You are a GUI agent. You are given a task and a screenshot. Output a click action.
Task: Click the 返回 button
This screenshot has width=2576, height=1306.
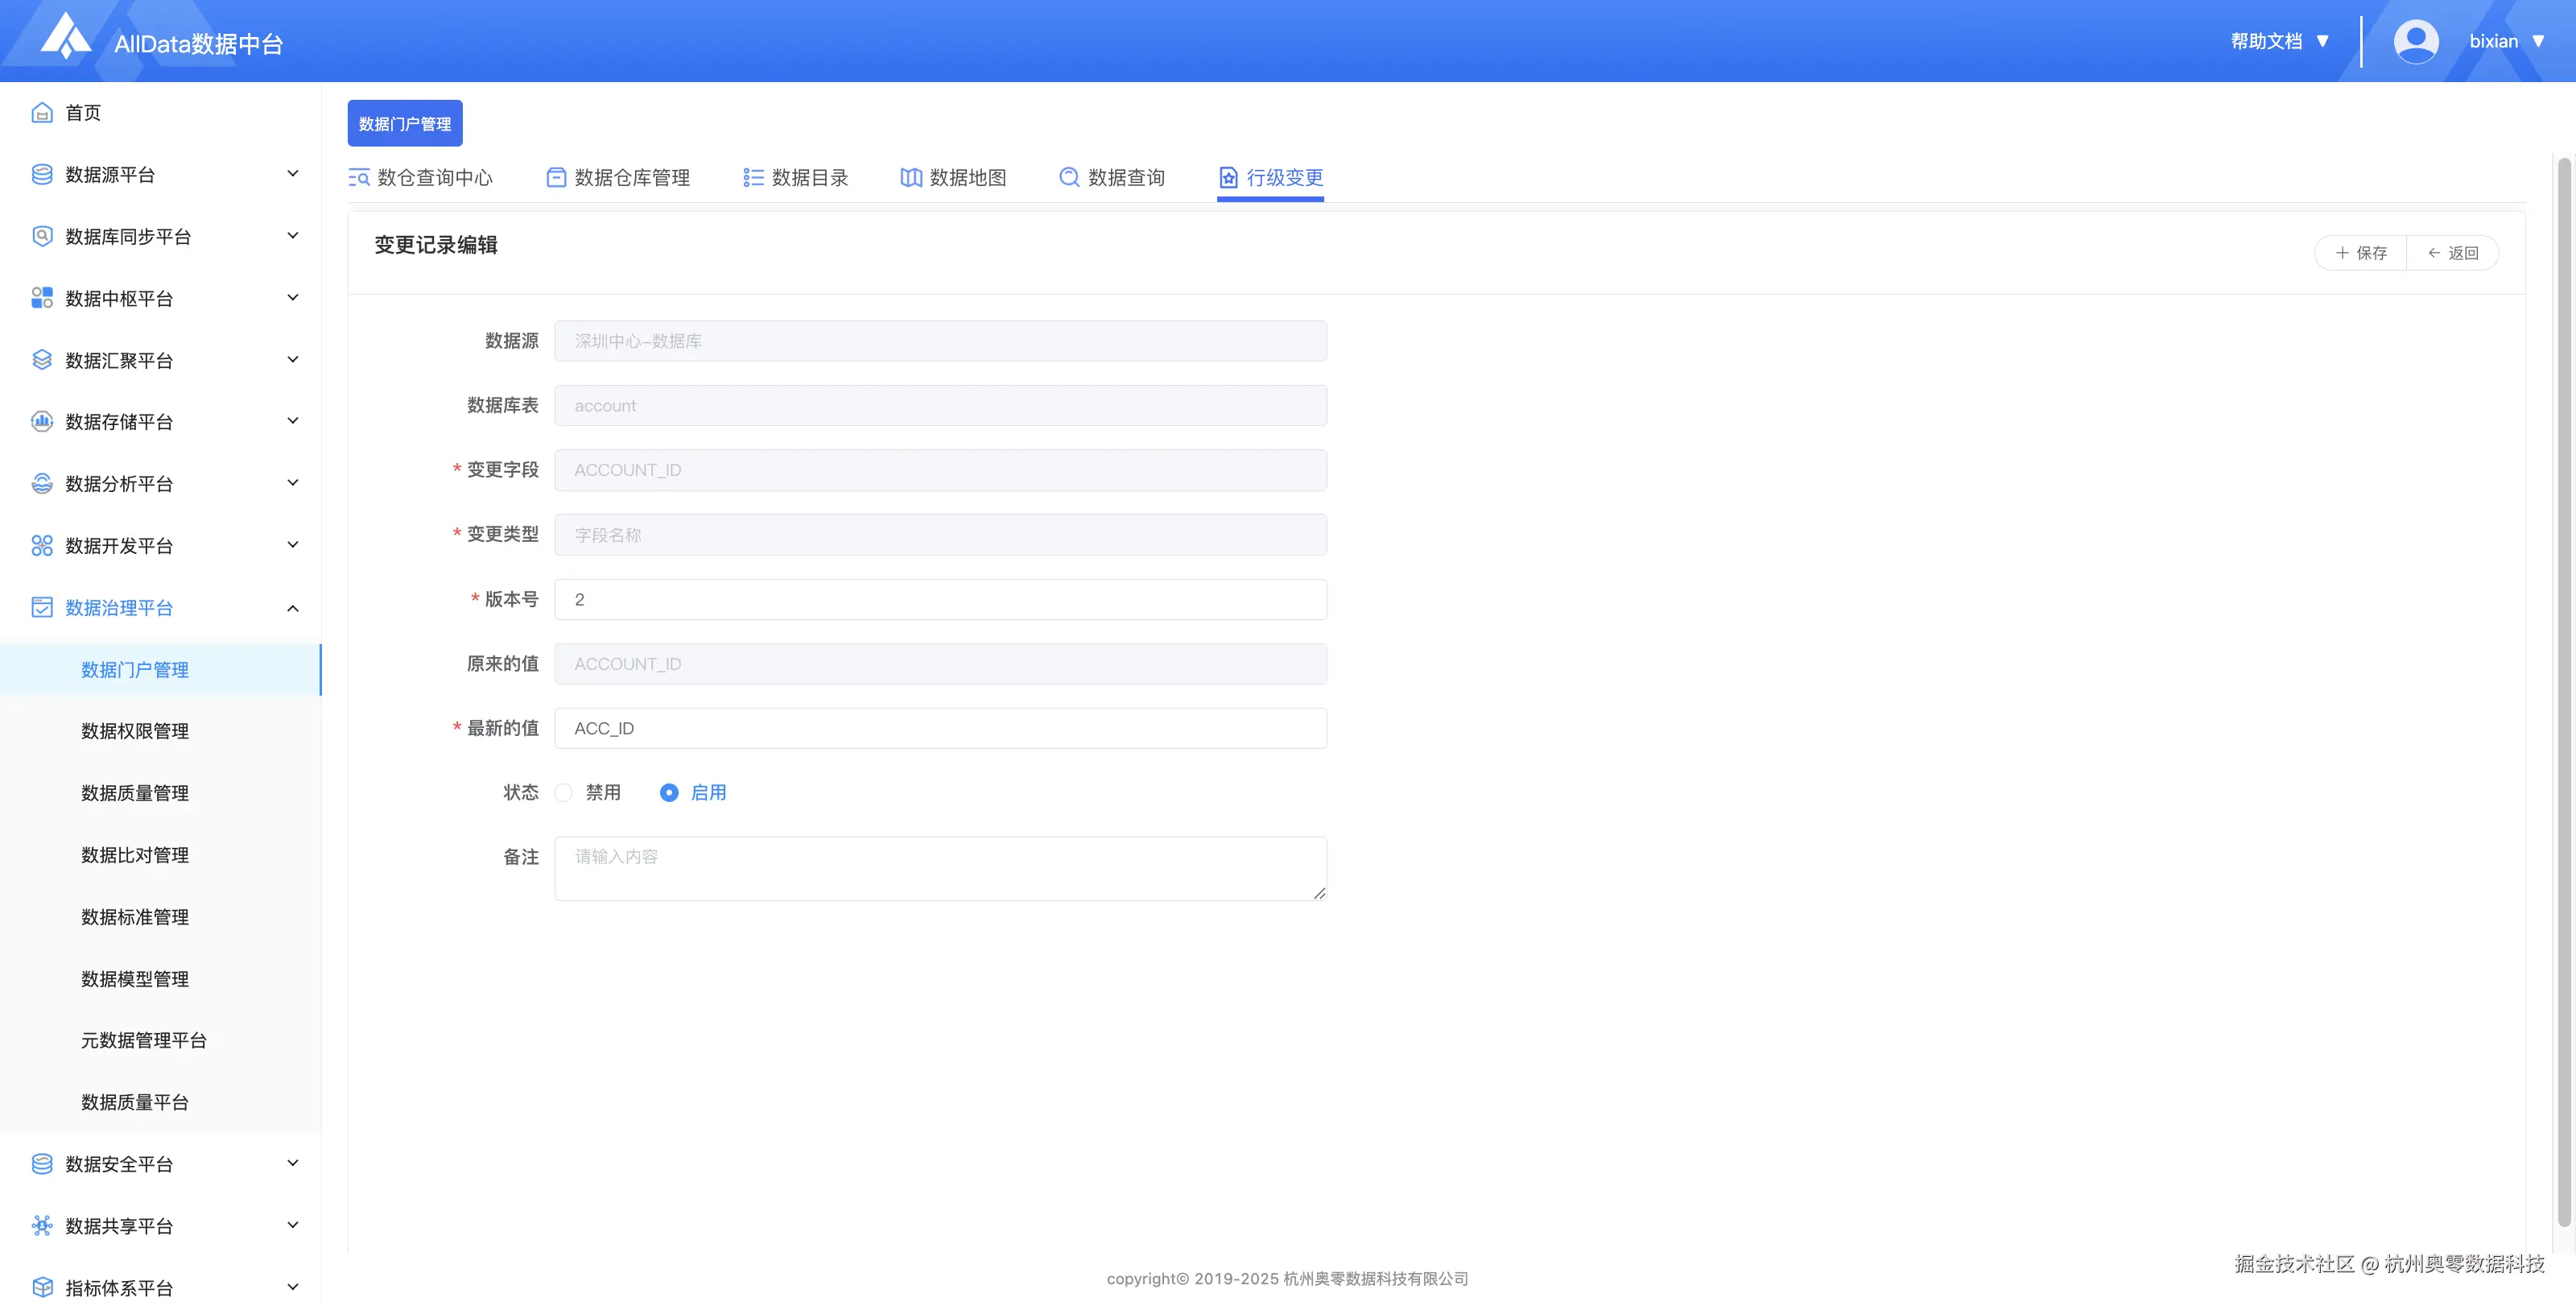(x=2453, y=253)
